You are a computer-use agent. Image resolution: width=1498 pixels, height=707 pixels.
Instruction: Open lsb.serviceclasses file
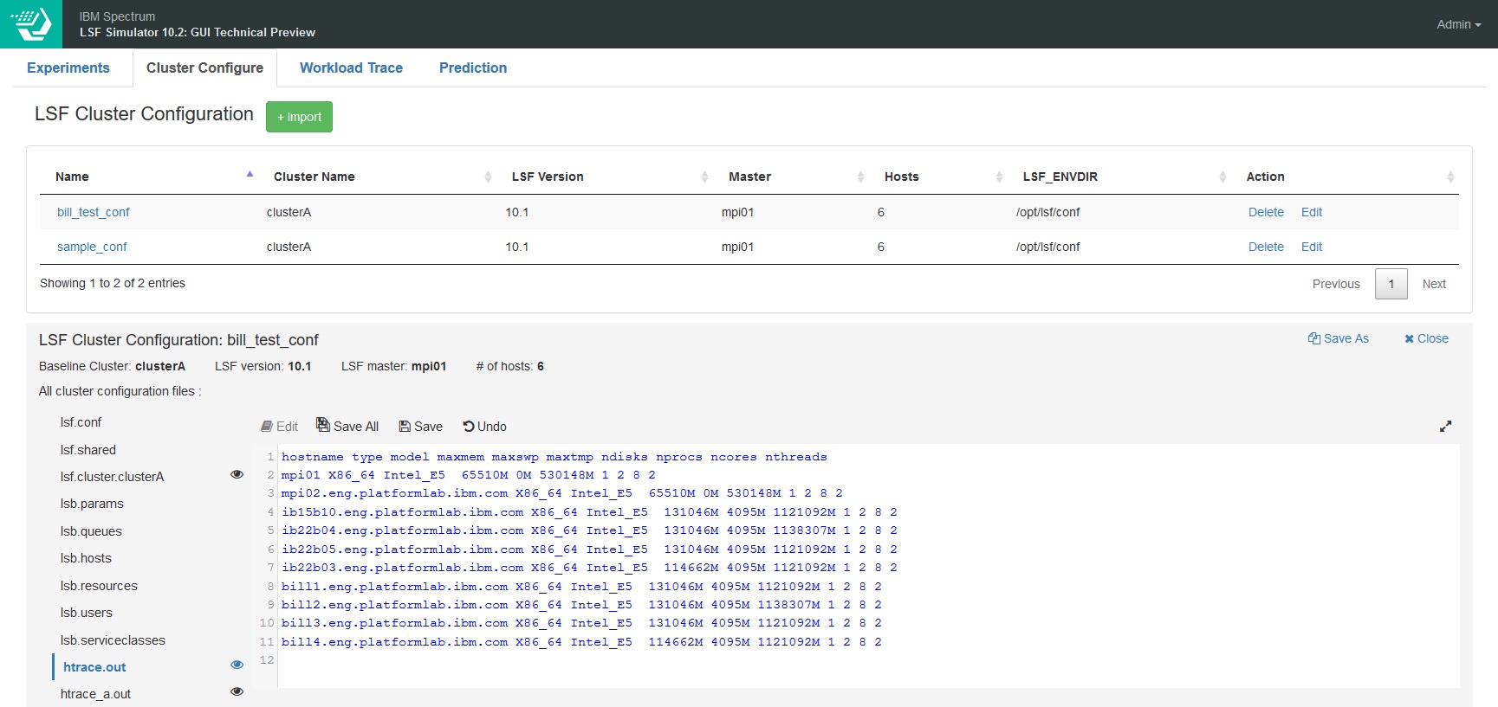[113, 640]
